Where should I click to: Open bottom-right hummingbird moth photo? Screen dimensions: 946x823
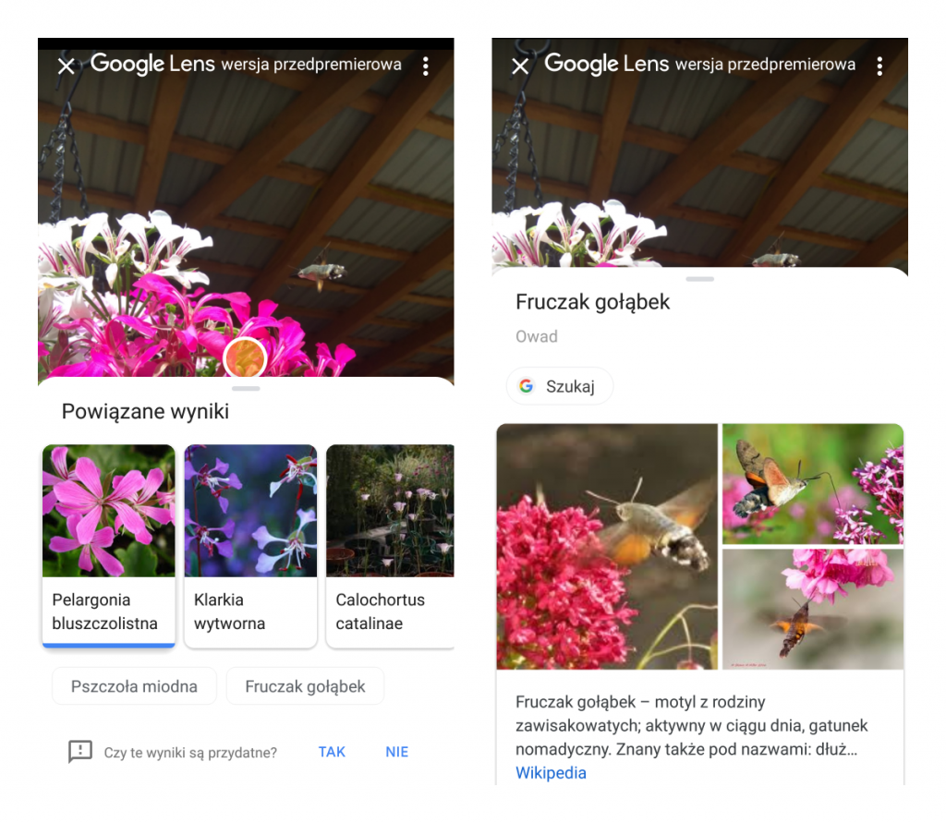[x=813, y=609]
